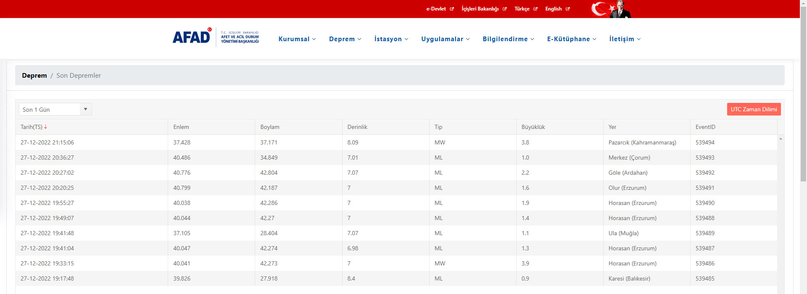Sort table by Büyüklük column header
Image resolution: width=807 pixels, height=294 pixels.
click(x=533, y=127)
